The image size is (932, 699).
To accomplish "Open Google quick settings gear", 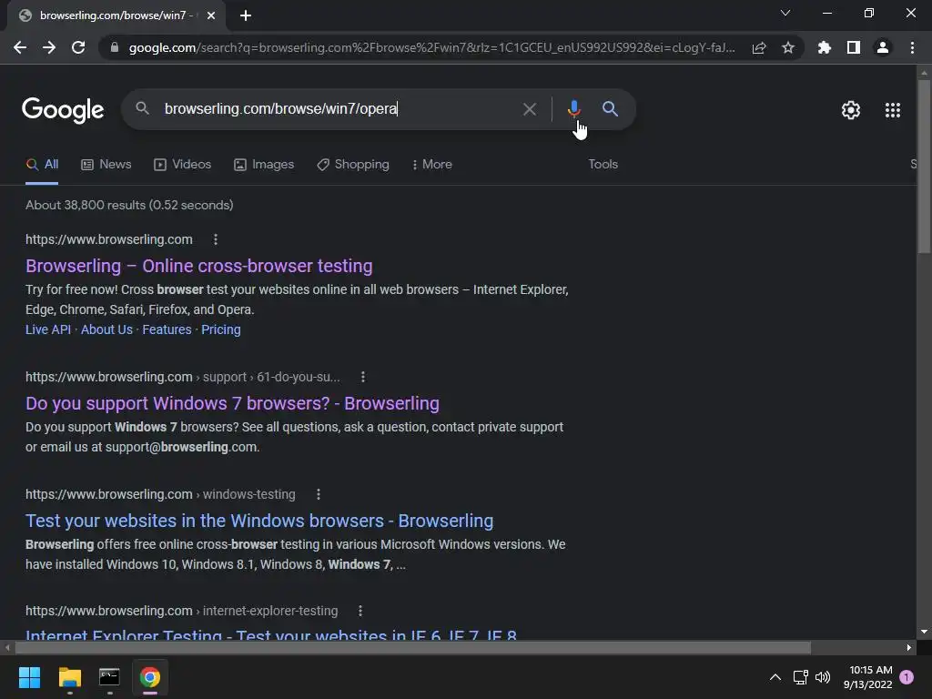I will coord(851,110).
